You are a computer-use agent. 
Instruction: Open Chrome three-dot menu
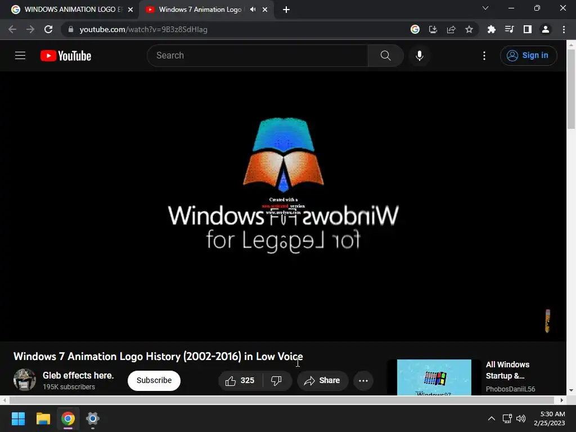[564, 29]
